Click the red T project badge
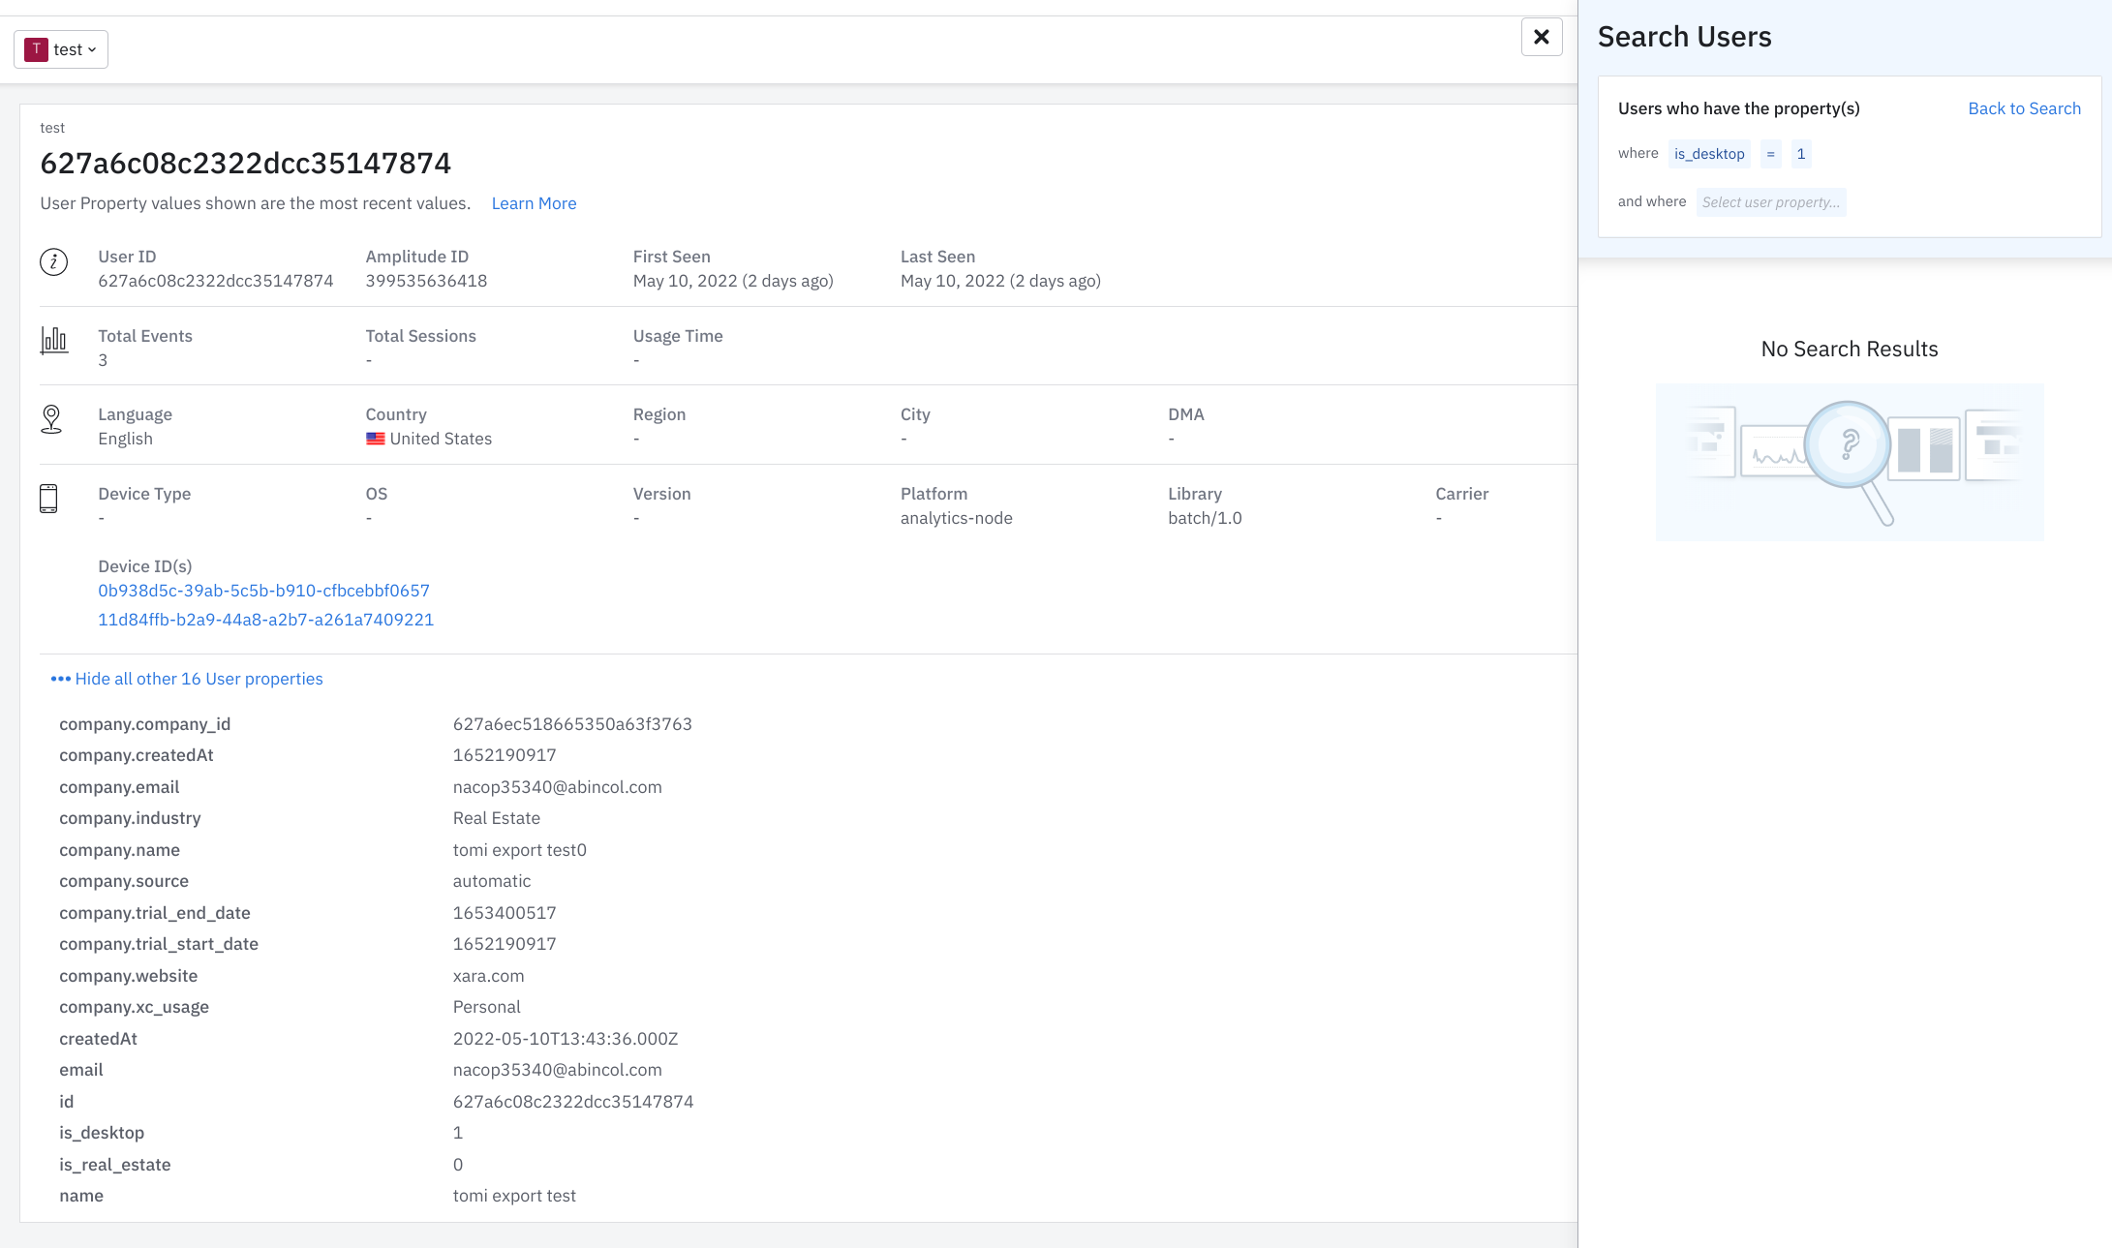The image size is (2112, 1248). (37, 49)
